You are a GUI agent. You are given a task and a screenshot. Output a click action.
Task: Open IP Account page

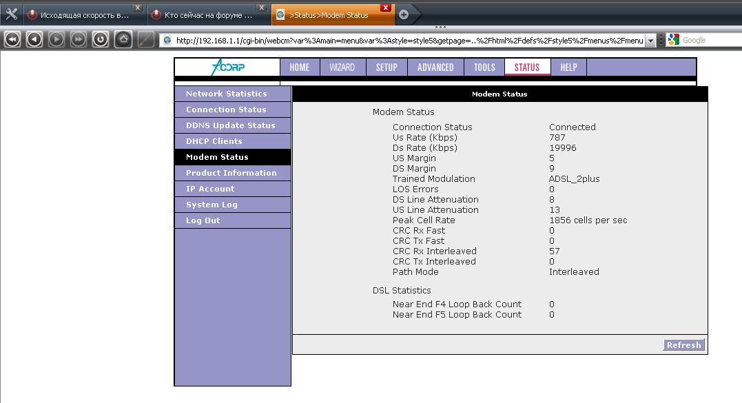(x=232, y=189)
